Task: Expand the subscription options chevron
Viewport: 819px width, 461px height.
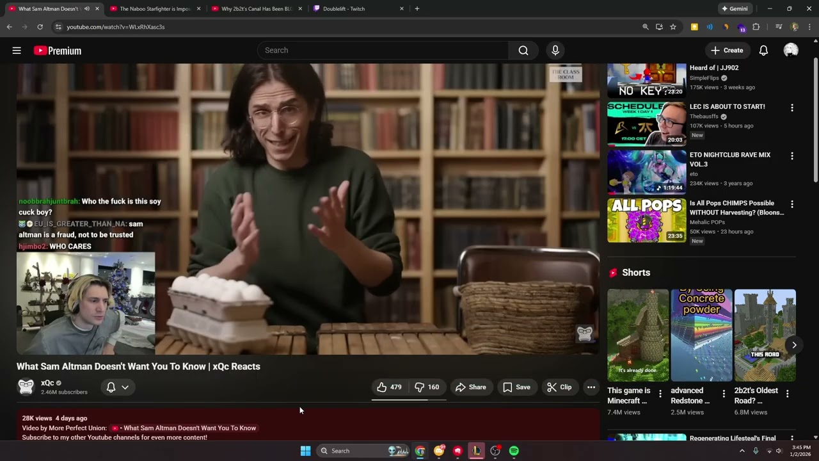Action: tap(125, 387)
